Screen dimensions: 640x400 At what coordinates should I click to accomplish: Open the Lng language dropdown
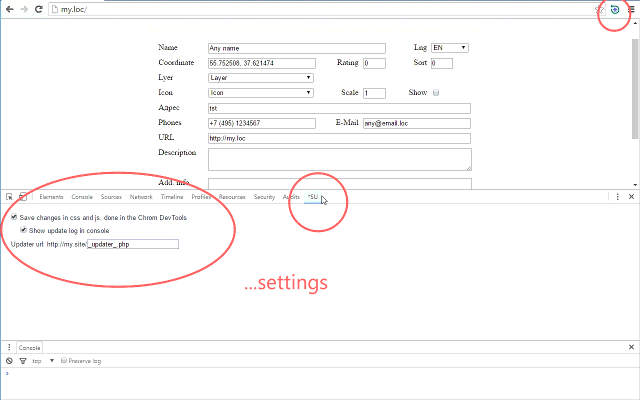449,48
